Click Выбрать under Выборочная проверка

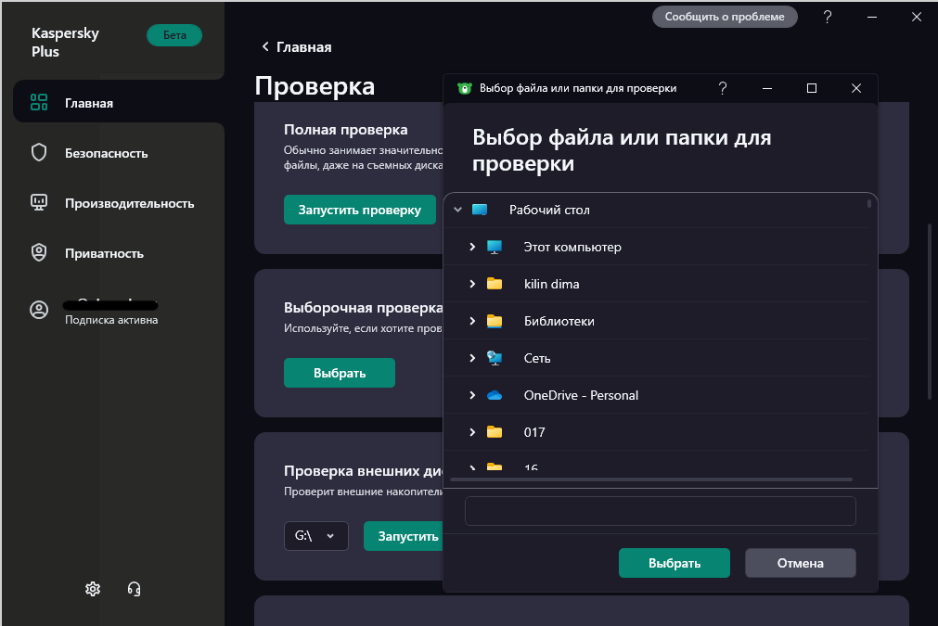tap(340, 373)
